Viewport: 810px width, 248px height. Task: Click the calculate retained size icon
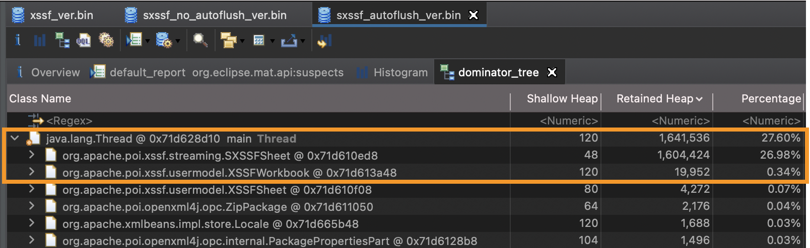point(259,40)
